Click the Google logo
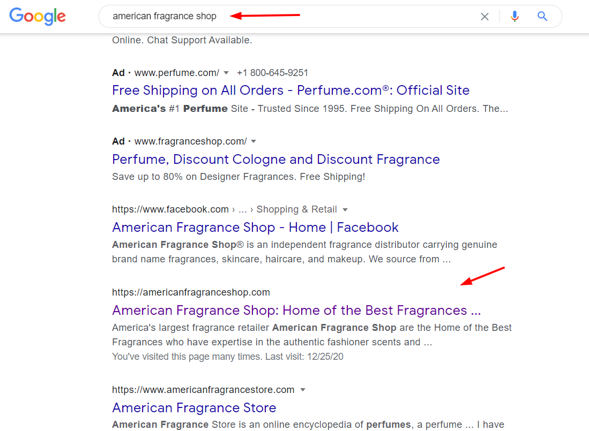Viewport: 589px width, 431px height. pyautogui.click(x=37, y=17)
